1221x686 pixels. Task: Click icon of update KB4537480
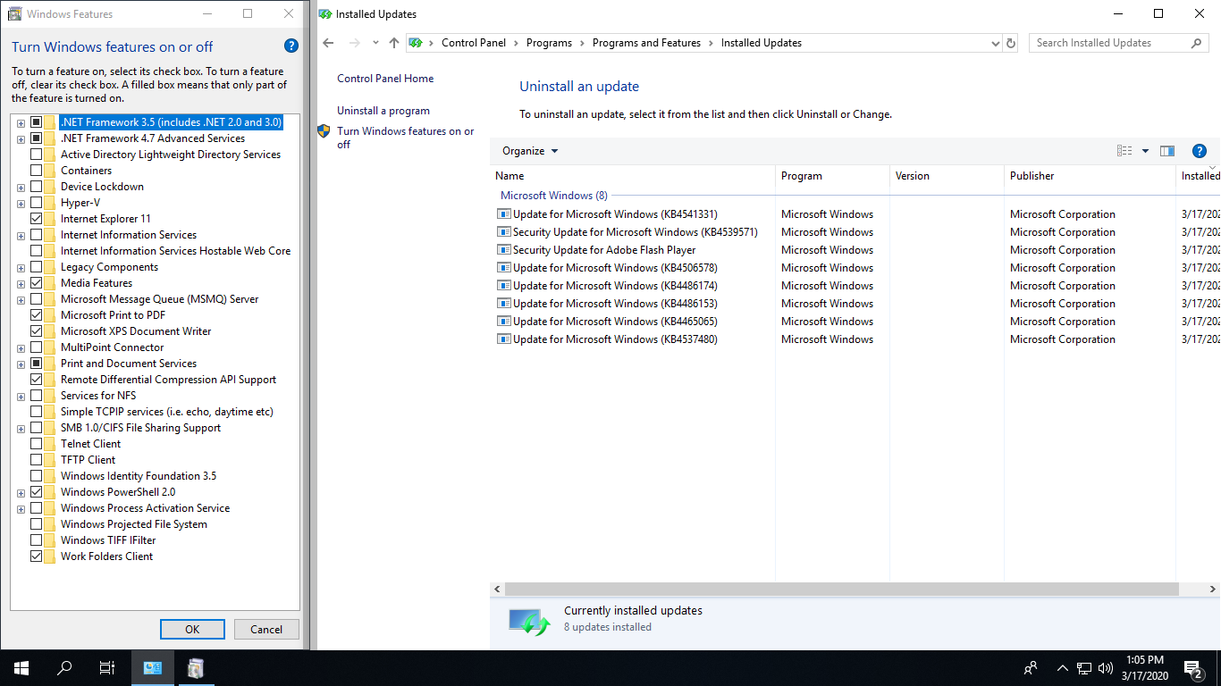(503, 339)
